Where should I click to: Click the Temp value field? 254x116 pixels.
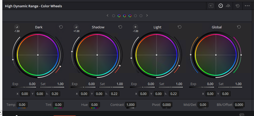[22, 105]
